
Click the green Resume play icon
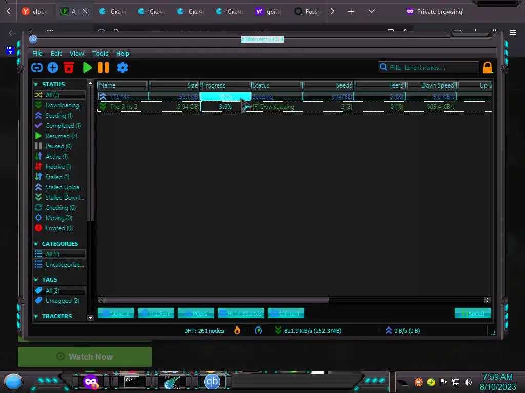tap(87, 68)
